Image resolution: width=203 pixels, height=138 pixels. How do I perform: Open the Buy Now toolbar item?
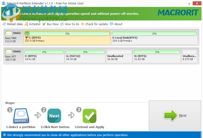click(x=50, y=24)
